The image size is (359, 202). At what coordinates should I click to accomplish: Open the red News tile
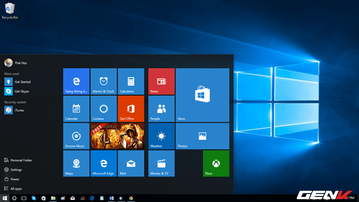(162, 81)
